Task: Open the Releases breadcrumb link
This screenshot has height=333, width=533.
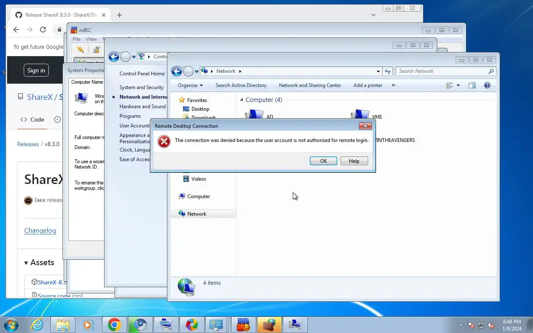Action: pos(28,144)
